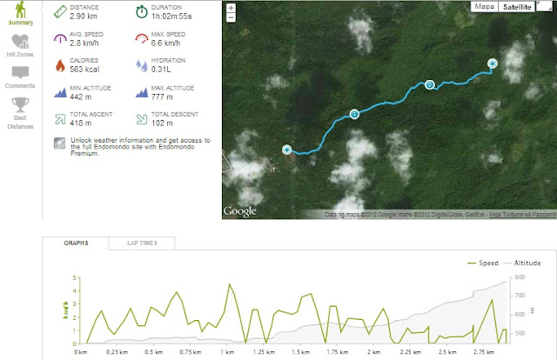This screenshot has height=360, width=557.
Task: Click the route end point marker
Action: pos(492,63)
